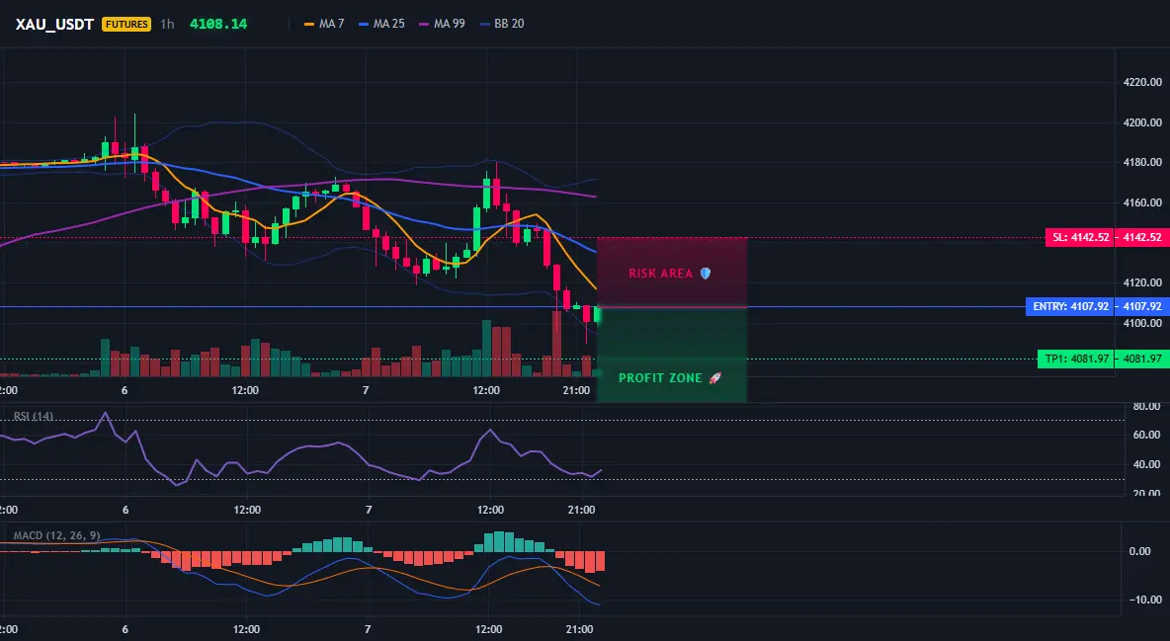
Task: Click 21:00 on the MACD panel time axis
Action: point(580,630)
